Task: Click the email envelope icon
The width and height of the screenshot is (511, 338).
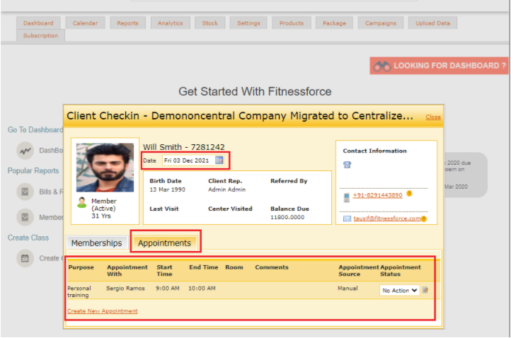Action: [x=347, y=218]
